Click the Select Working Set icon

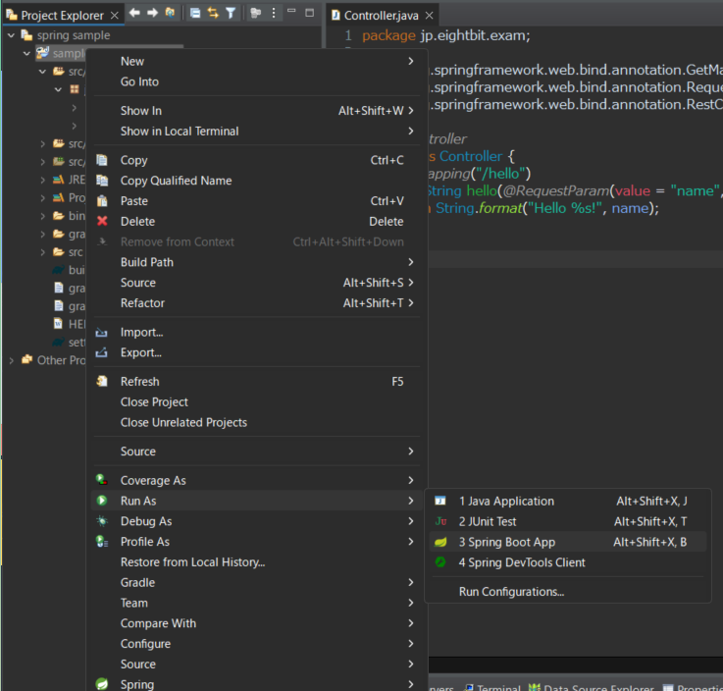(255, 14)
